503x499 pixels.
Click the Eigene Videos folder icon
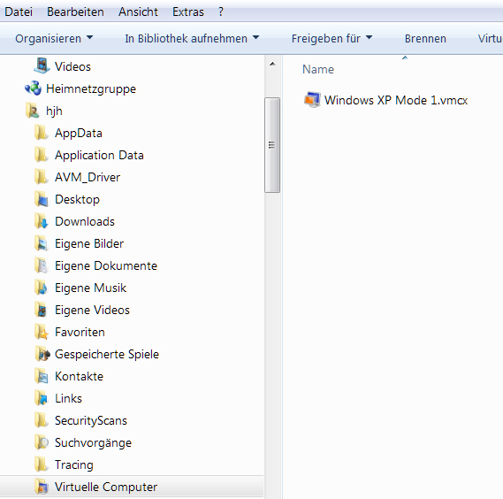pos(41,310)
